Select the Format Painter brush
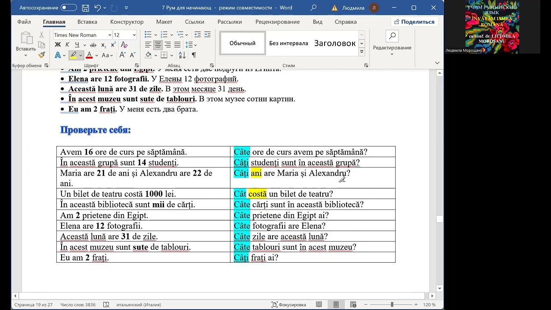The image size is (551, 310). point(42,55)
